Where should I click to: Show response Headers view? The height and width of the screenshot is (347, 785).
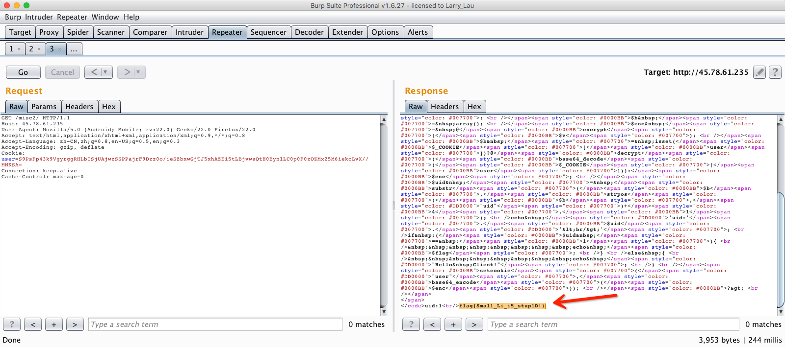[445, 106]
